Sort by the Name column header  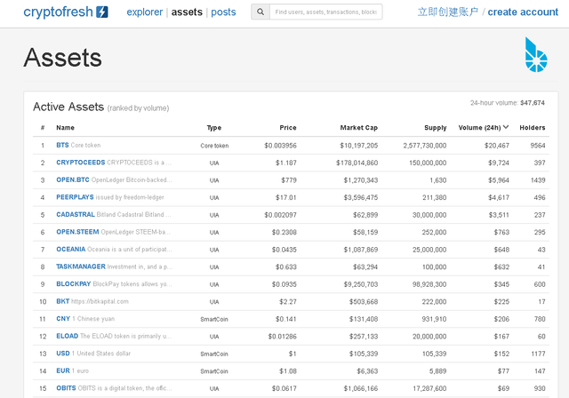tap(65, 128)
